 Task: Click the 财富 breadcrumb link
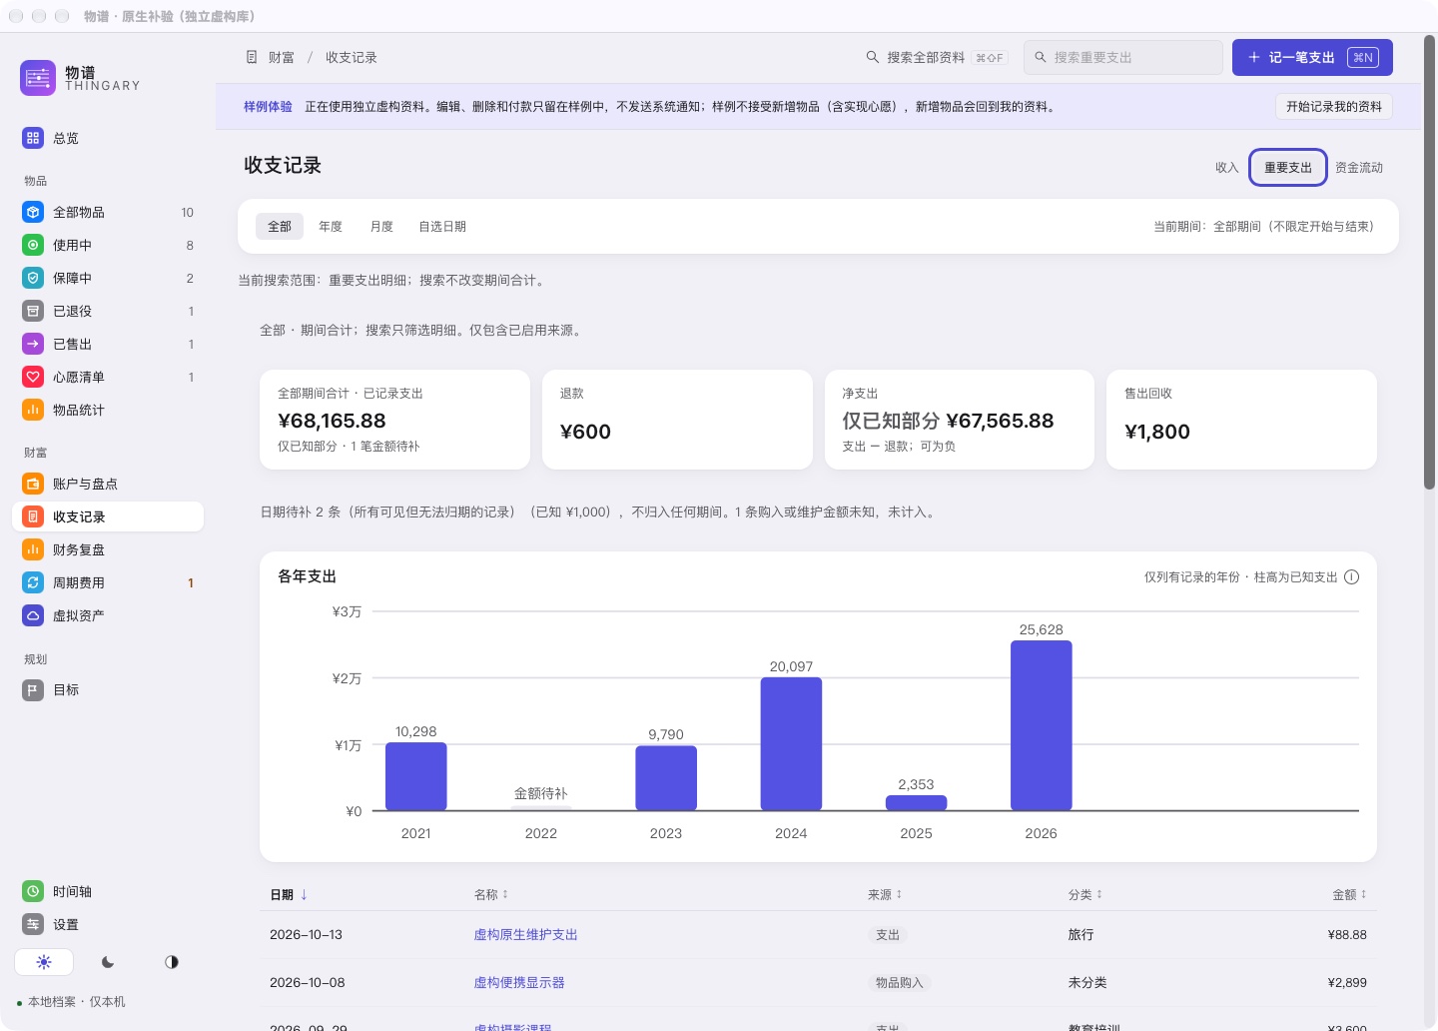coord(282,57)
